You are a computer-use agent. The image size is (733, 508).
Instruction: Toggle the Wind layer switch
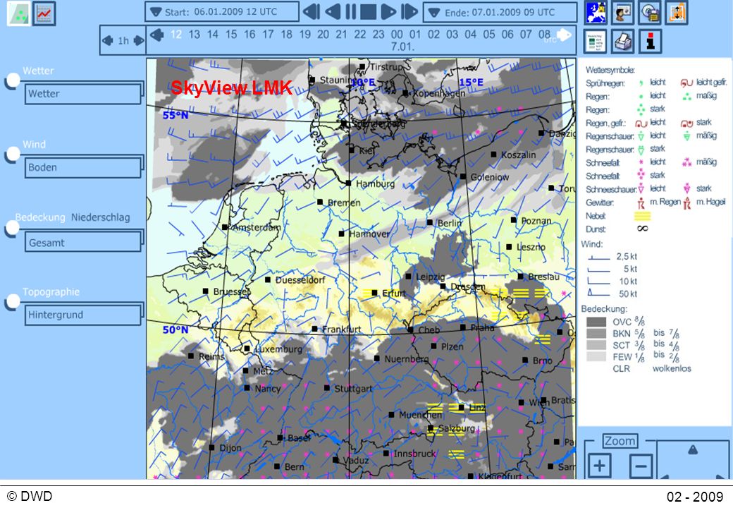pyautogui.click(x=12, y=155)
